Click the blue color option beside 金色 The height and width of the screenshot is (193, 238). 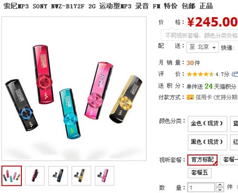point(234,124)
